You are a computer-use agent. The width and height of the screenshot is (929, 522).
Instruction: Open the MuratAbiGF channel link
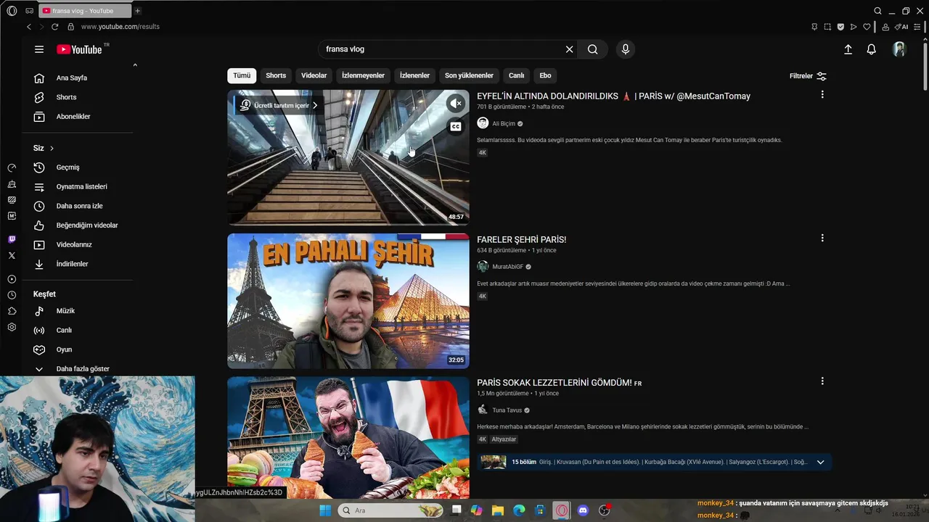[x=507, y=267]
